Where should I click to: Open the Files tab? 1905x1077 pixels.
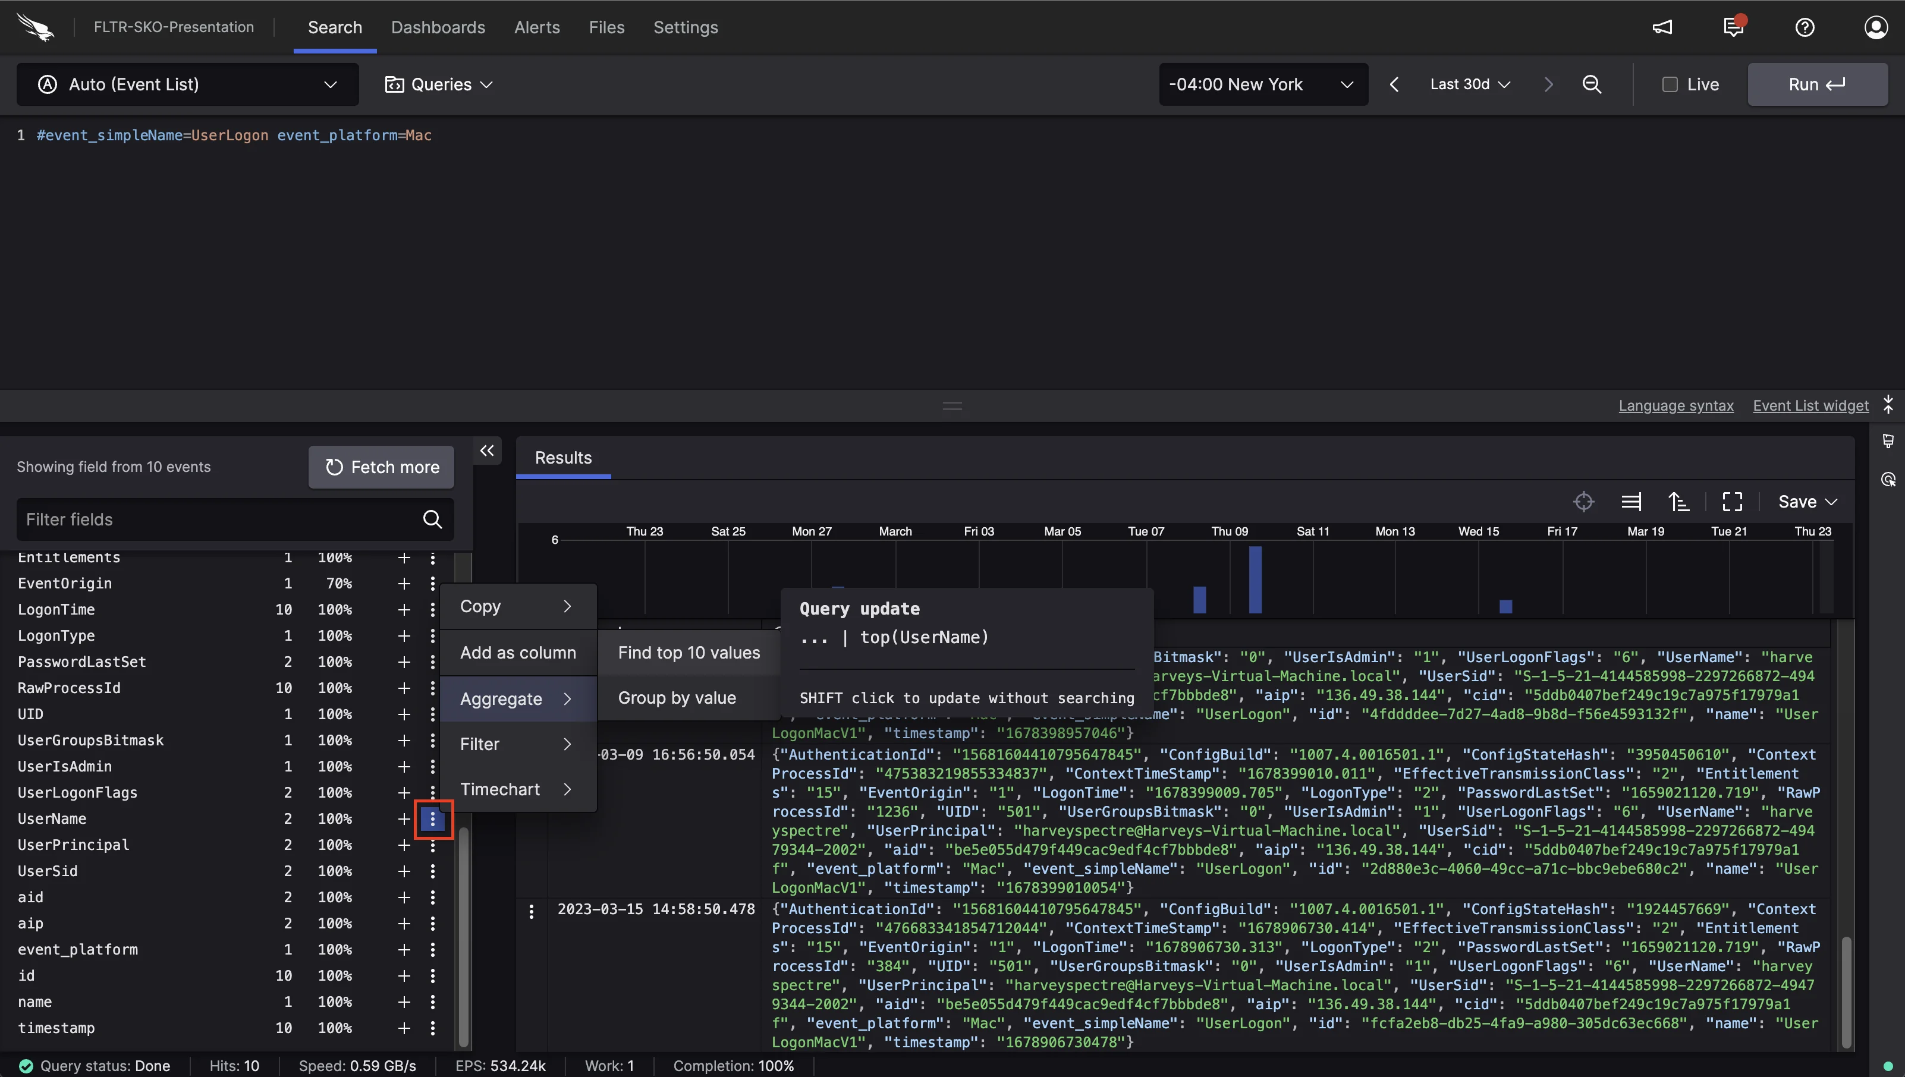[x=606, y=27]
